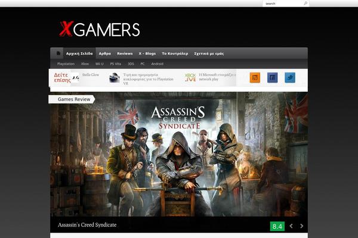Click the home icon in navigation bar
This screenshot has height=238, width=358.
pyautogui.click(x=58, y=54)
